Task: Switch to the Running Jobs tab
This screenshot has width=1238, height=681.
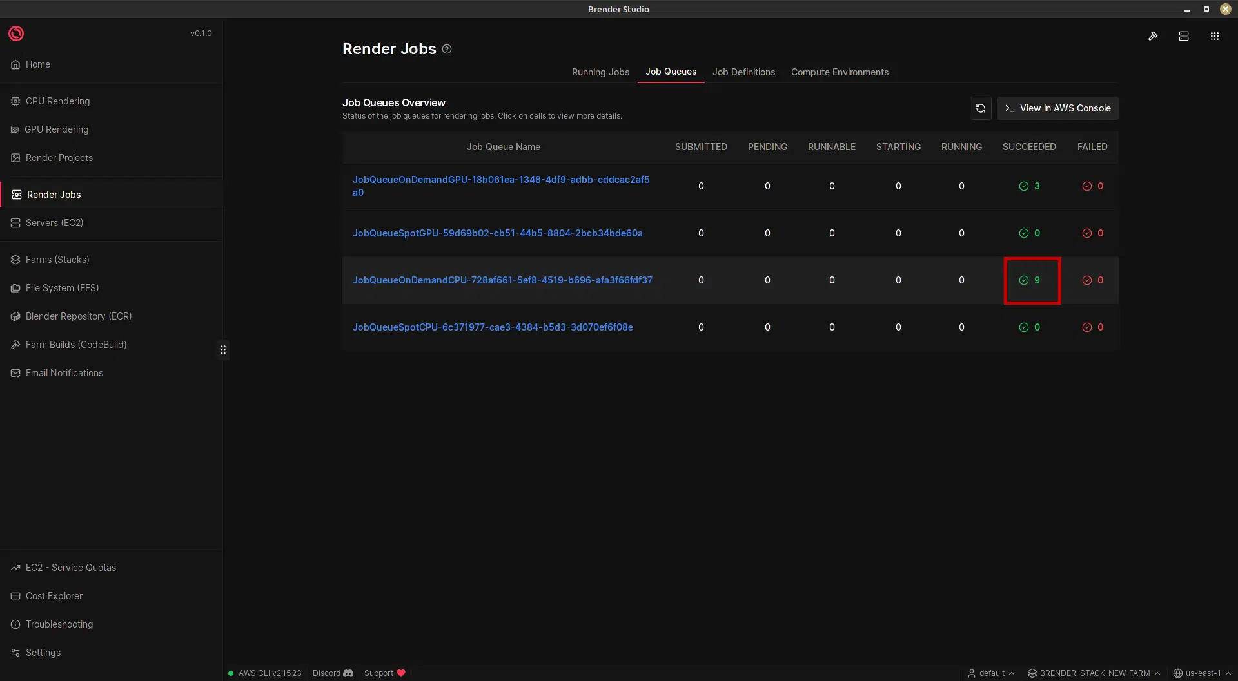Action: tap(600, 72)
